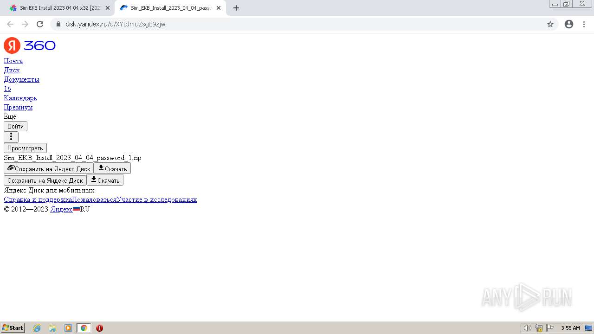Click the Chrome taskbar icon
This screenshot has width=594, height=334.
tap(84, 328)
